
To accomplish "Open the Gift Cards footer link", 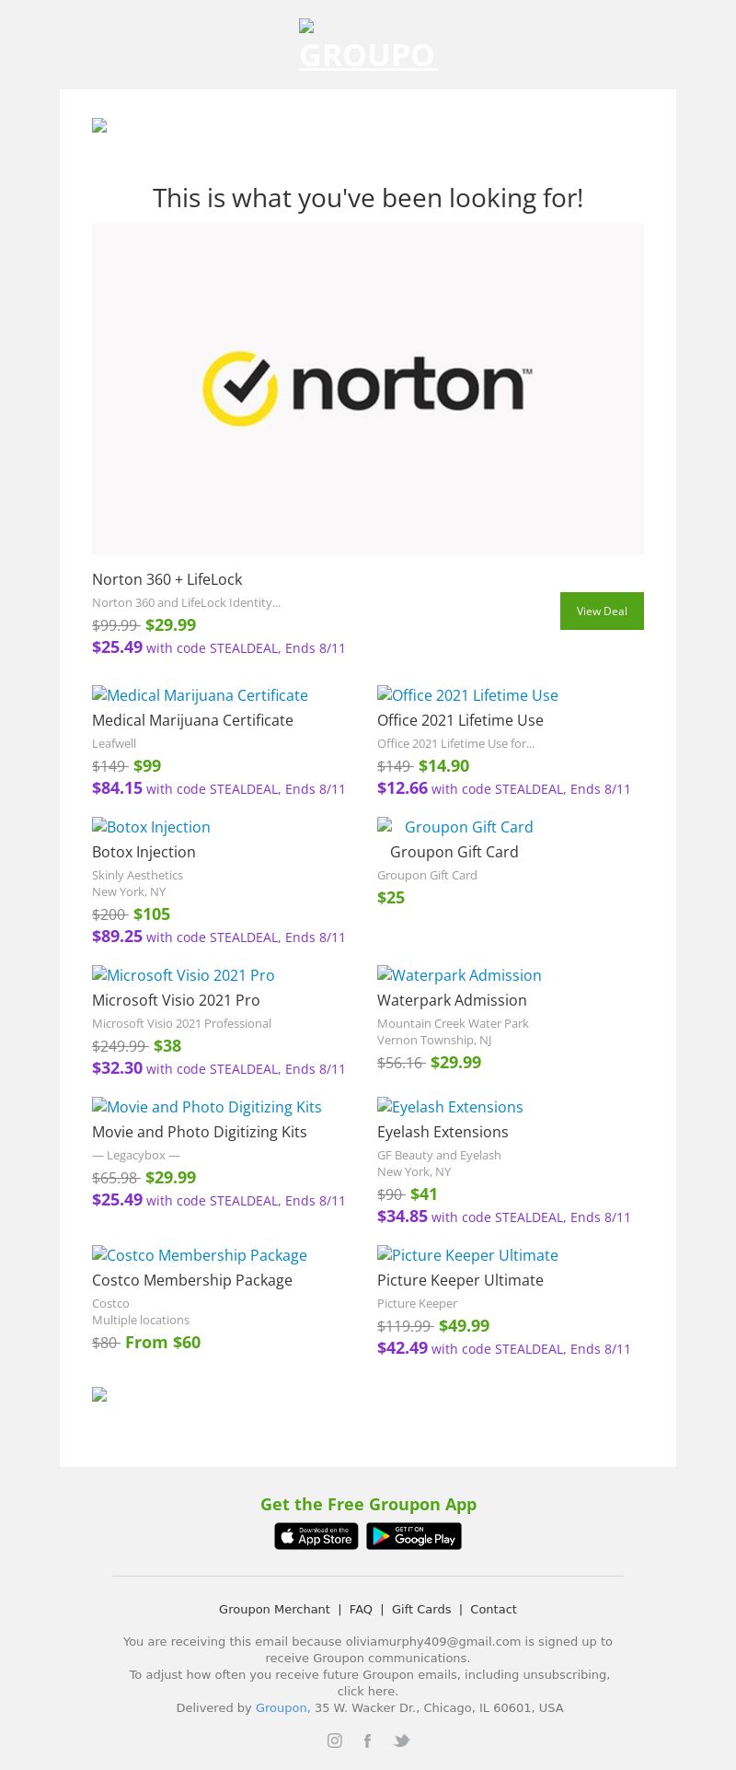I will 421,1609.
